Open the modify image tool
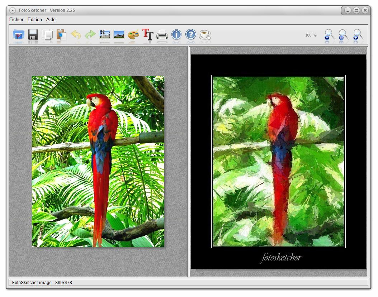 pyautogui.click(x=119, y=34)
